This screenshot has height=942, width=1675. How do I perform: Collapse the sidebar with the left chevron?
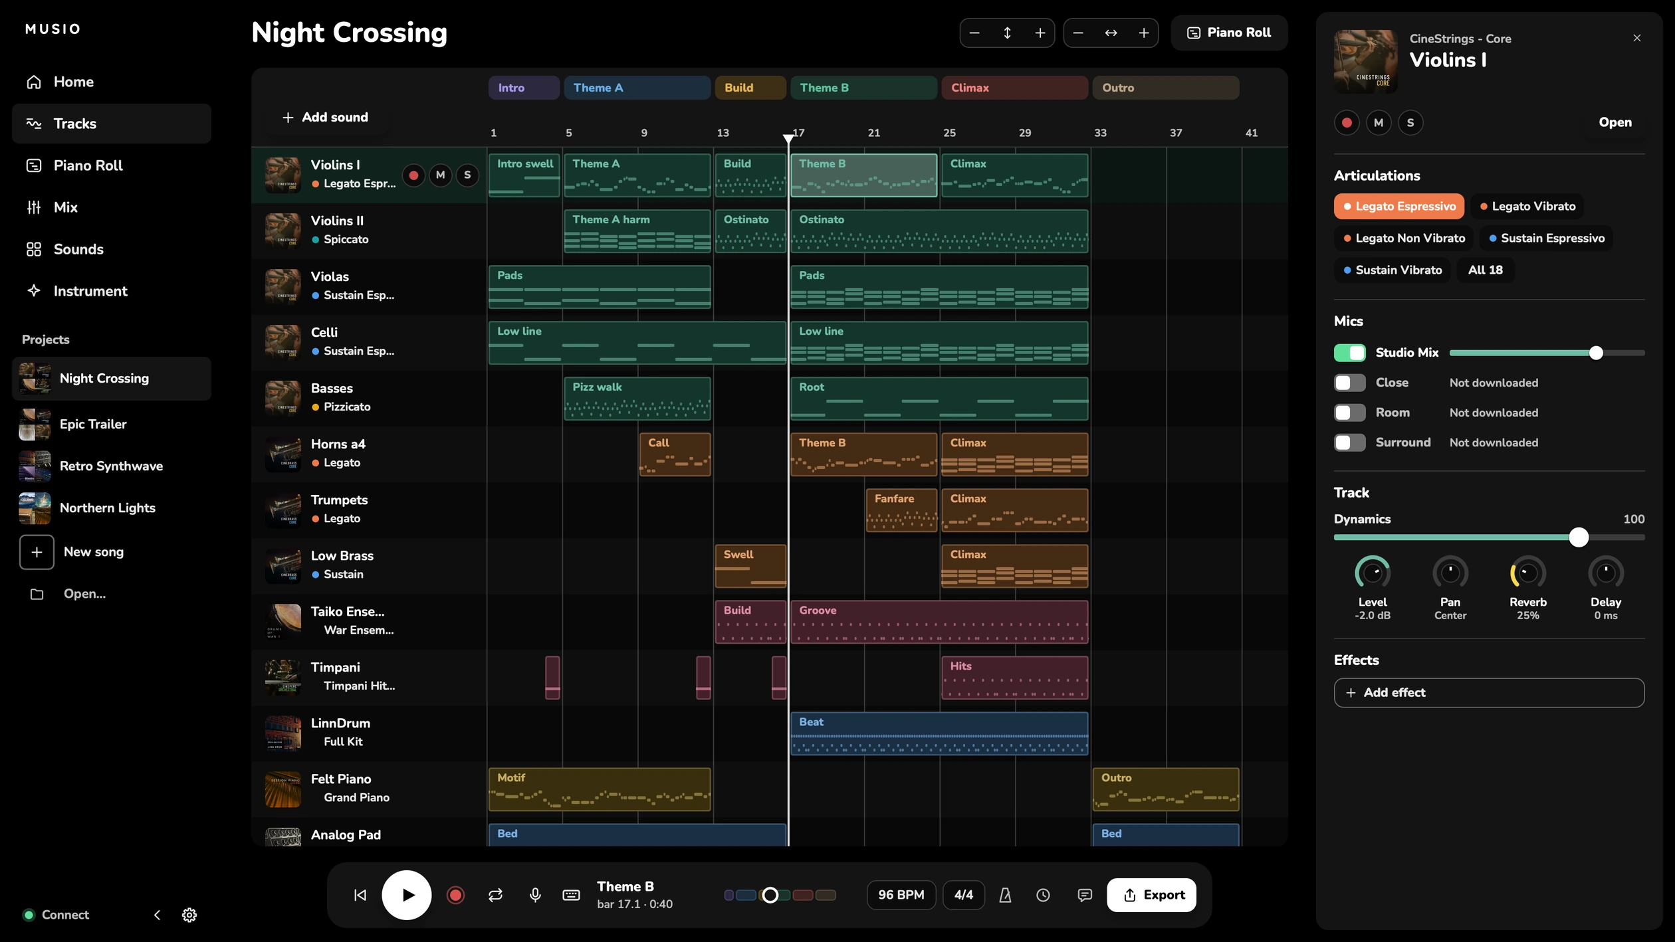(157, 915)
